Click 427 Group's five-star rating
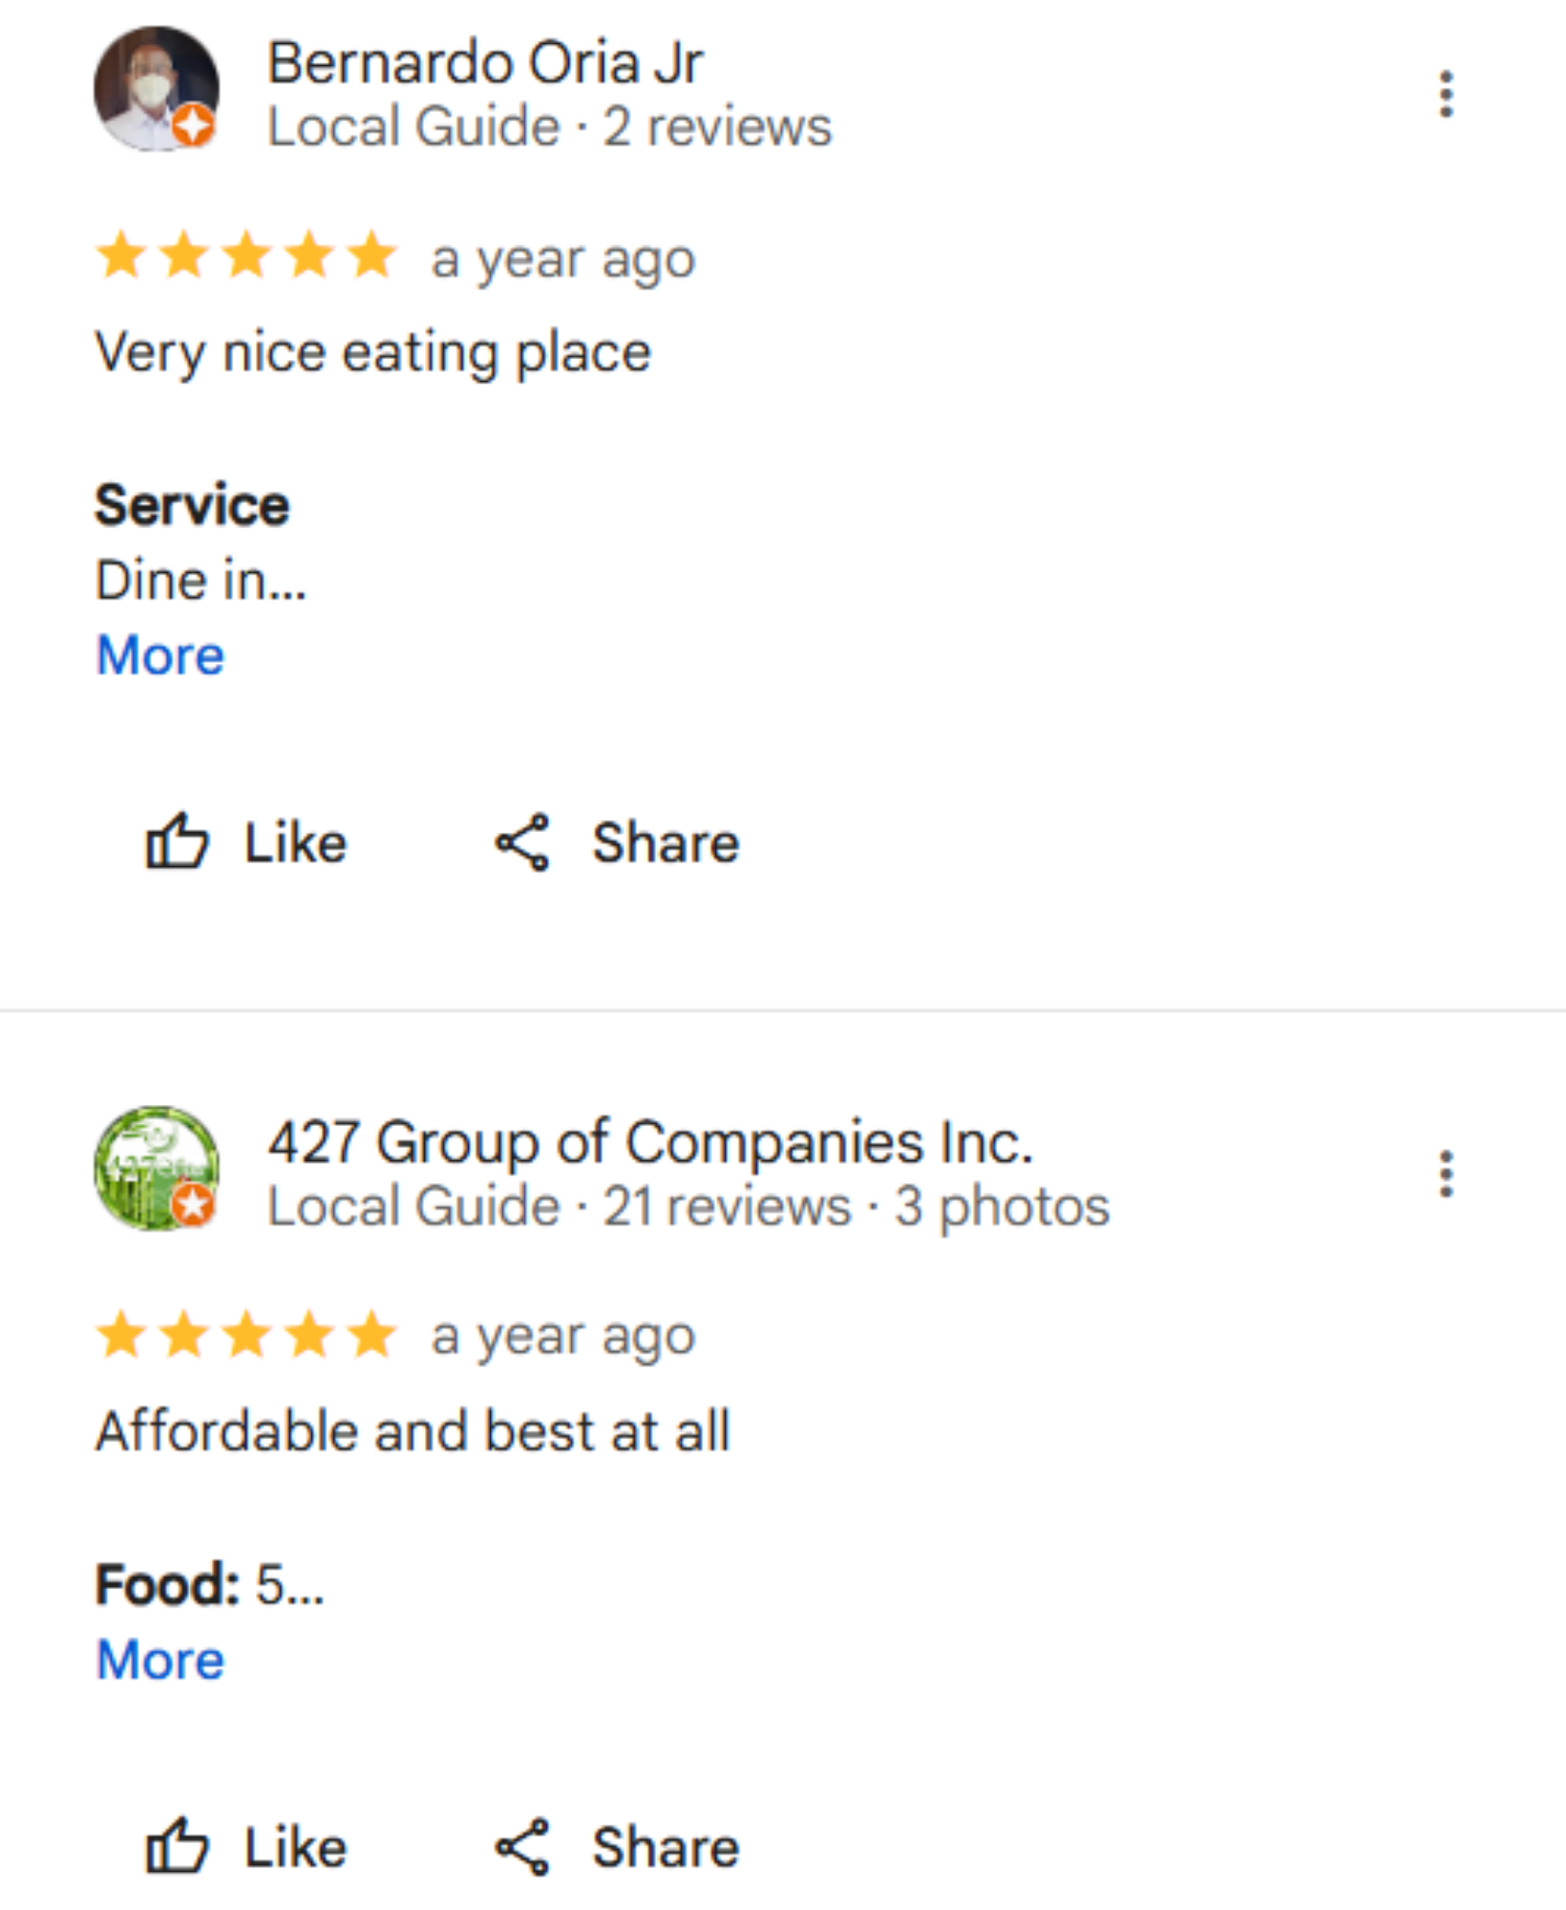The width and height of the screenshot is (1566, 1910). click(246, 1335)
